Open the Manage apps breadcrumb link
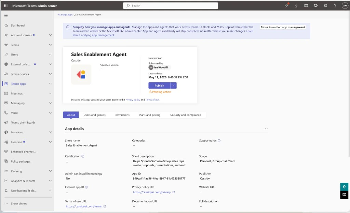 point(65,15)
